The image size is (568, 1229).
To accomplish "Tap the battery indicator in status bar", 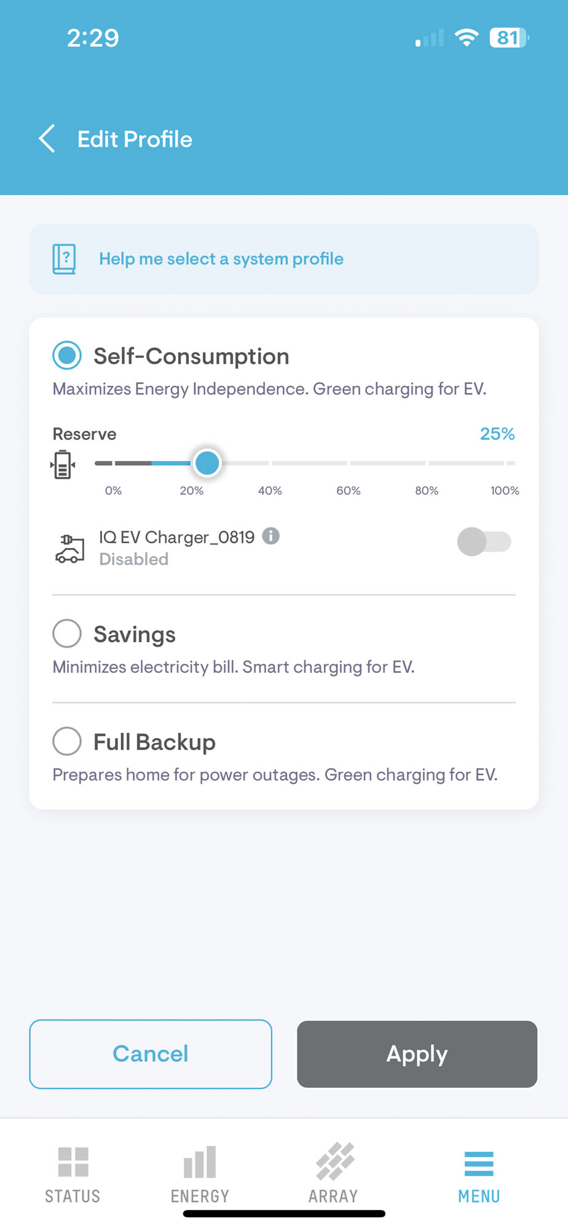I will pos(508,38).
